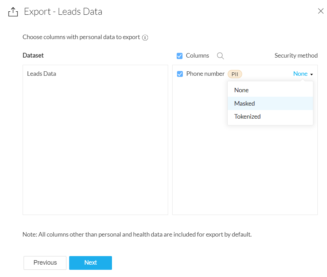The height and width of the screenshot is (277, 327).
Task: Select Leads Data in the Dataset list
Action: click(41, 74)
